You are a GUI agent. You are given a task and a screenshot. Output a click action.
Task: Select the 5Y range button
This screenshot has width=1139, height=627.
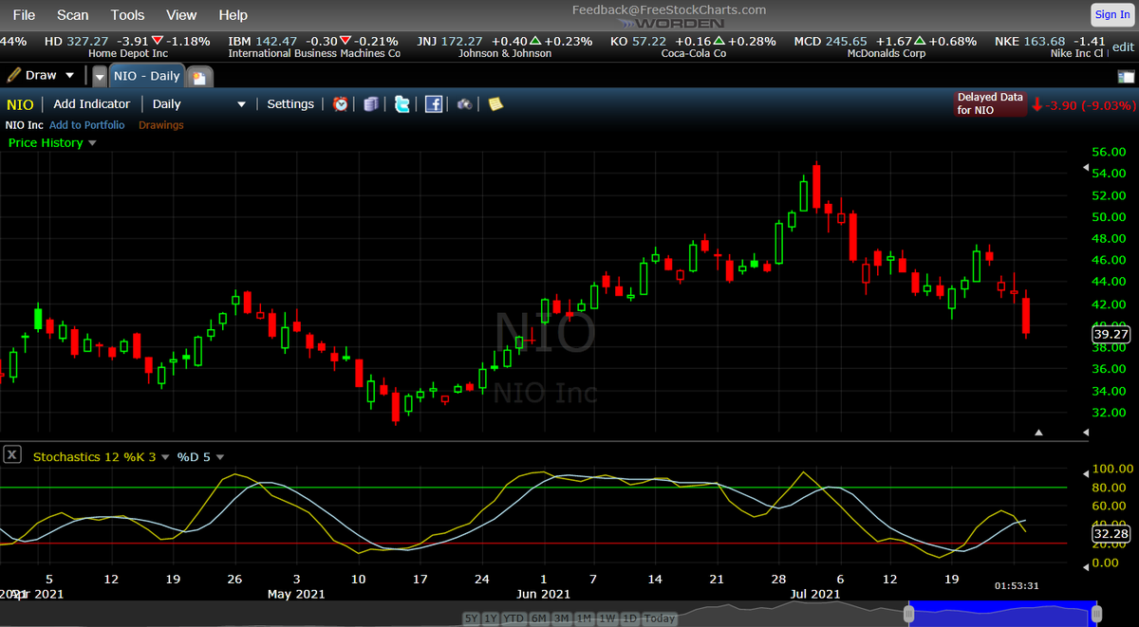tap(471, 618)
